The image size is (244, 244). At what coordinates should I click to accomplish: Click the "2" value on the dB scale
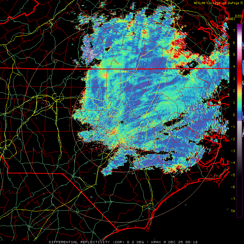(x=234, y=91)
